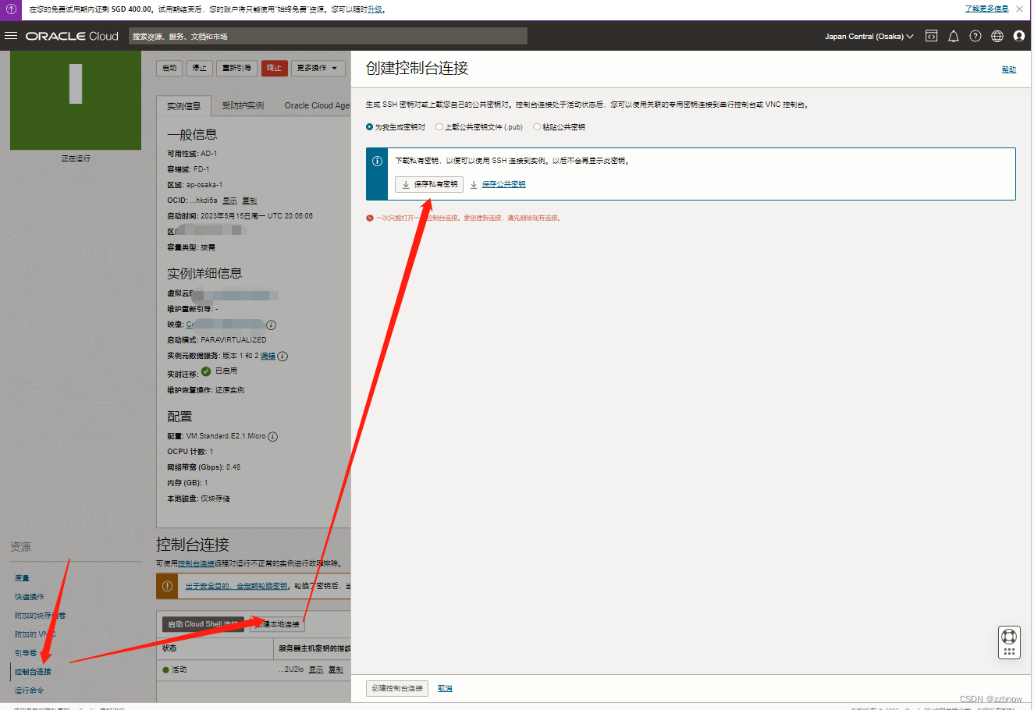Click the 取消 link
Image resolution: width=1034 pixels, height=710 pixels.
(445, 688)
